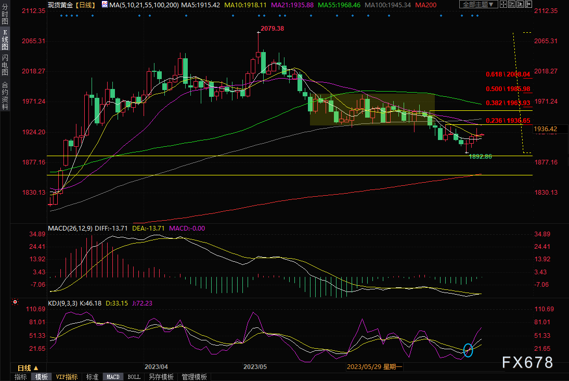The image size is (569, 381).
Task: Select the 0.618 Fibonacci level label
Action: tap(508, 74)
